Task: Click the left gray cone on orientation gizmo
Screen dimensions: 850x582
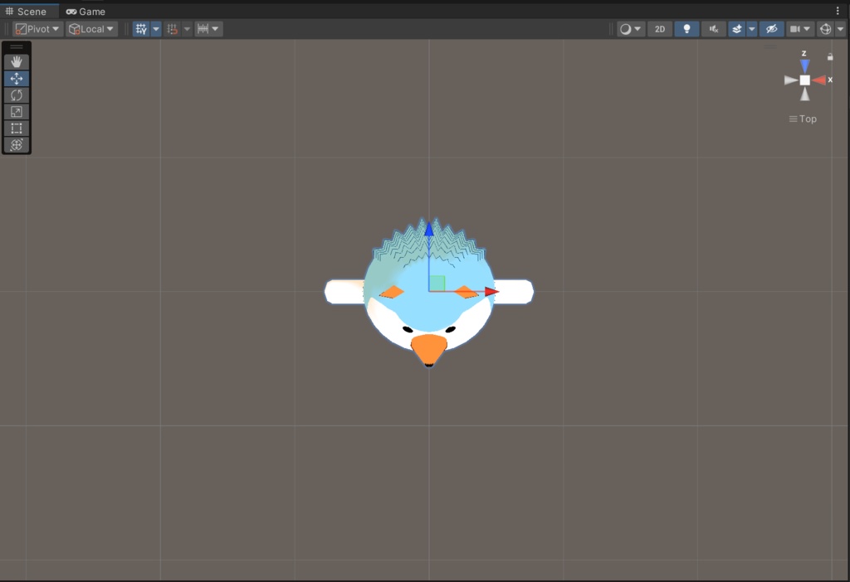Action: coord(791,80)
